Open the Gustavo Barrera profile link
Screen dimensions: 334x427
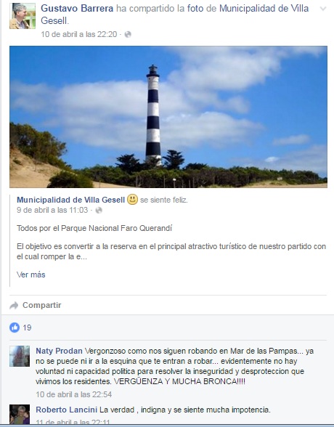(77, 9)
